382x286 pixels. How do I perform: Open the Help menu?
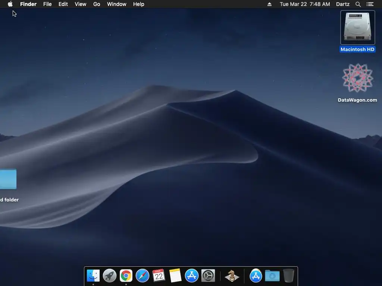pyautogui.click(x=139, y=4)
